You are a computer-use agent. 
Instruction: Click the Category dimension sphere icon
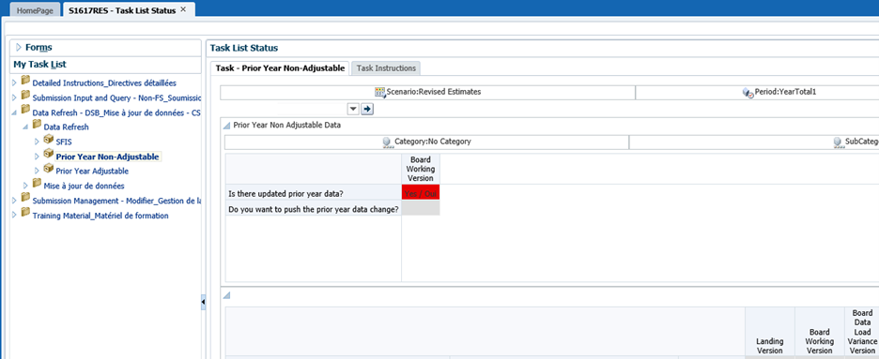pyautogui.click(x=388, y=142)
